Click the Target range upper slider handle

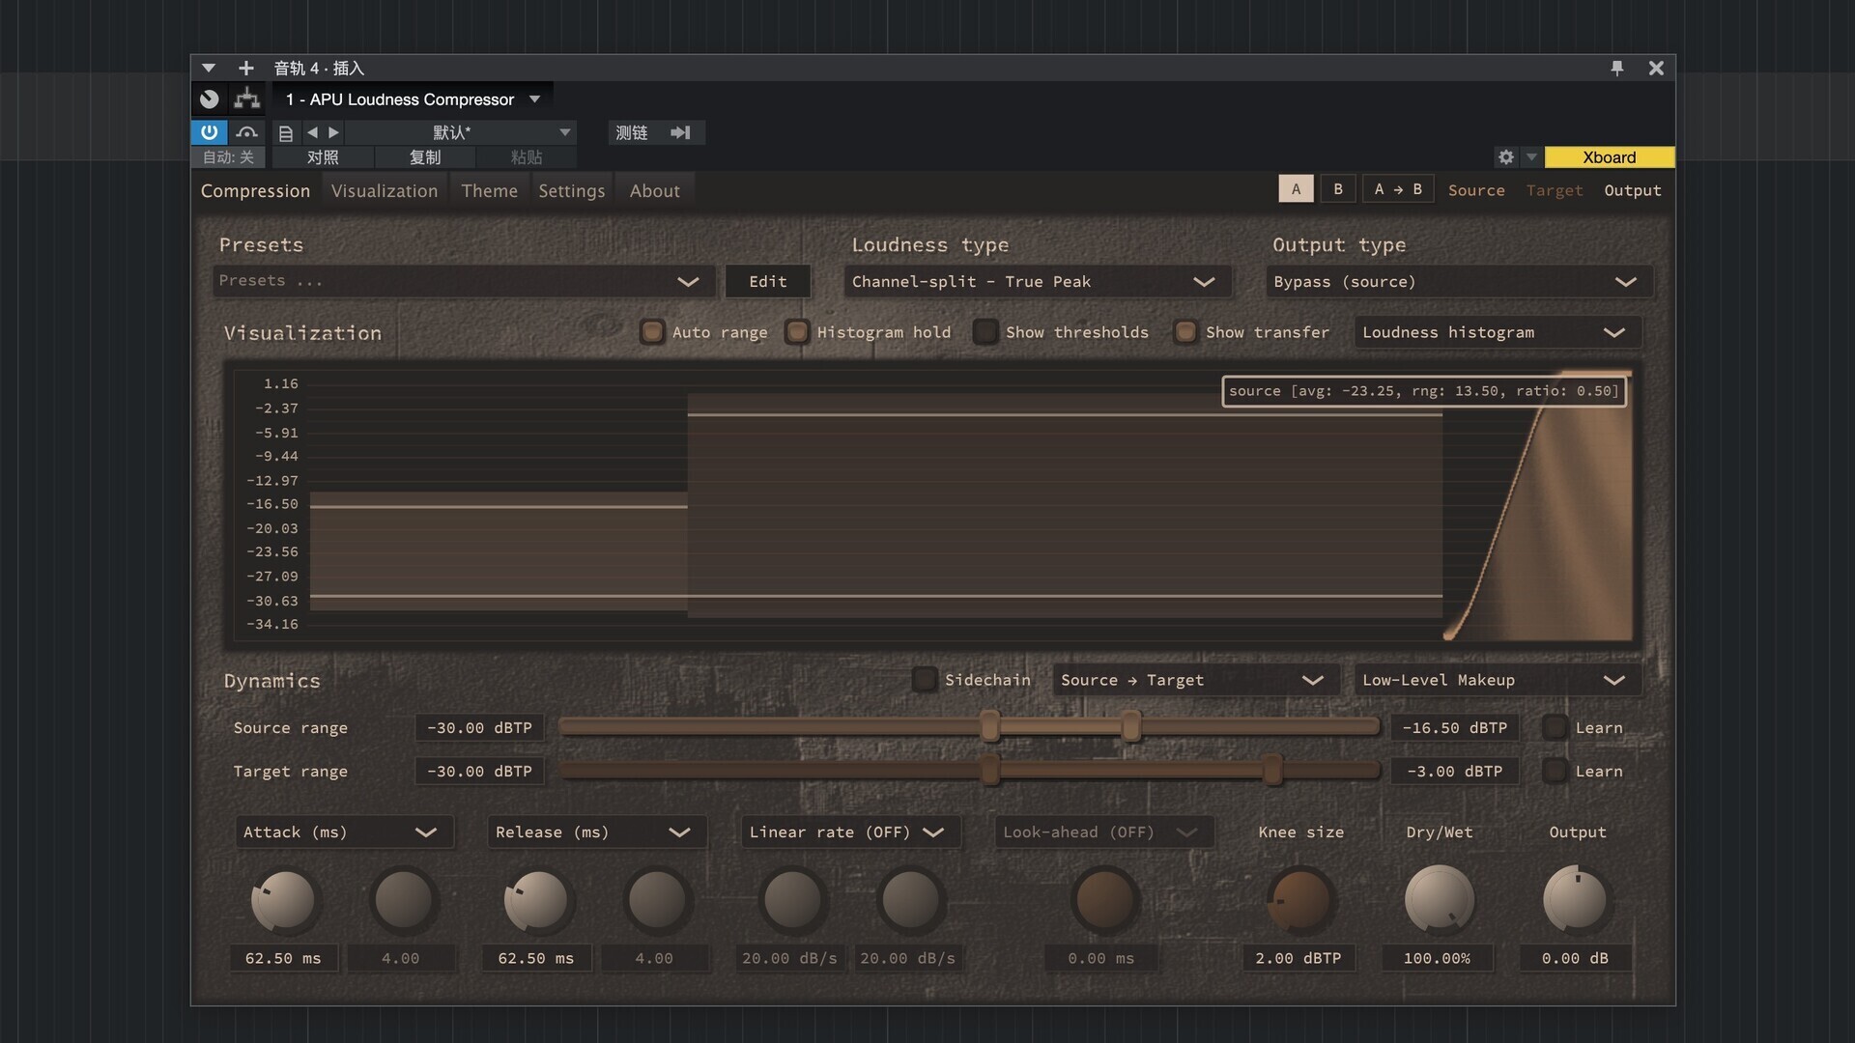coord(1272,770)
